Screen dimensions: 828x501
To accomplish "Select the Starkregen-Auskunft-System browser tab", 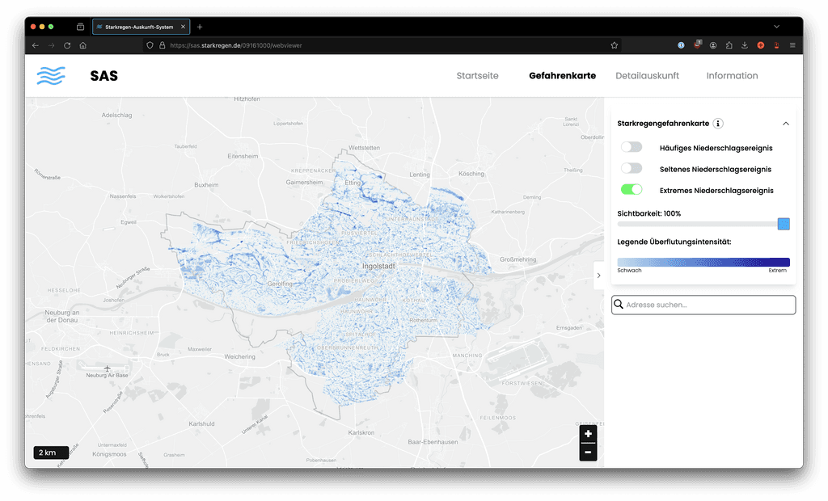I will click(x=141, y=27).
